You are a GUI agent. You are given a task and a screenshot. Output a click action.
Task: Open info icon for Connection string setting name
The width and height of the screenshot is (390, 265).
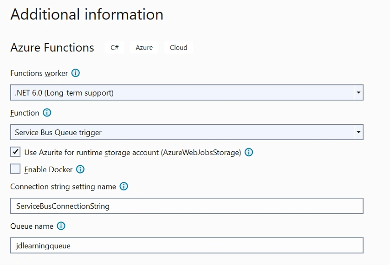pos(124,186)
